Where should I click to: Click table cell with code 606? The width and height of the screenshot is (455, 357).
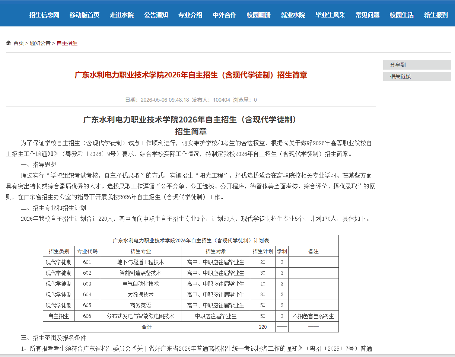pos(87,316)
